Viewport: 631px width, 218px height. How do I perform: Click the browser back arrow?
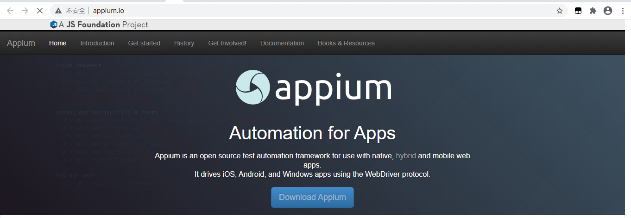pyautogui.click(x=10, y=11)
